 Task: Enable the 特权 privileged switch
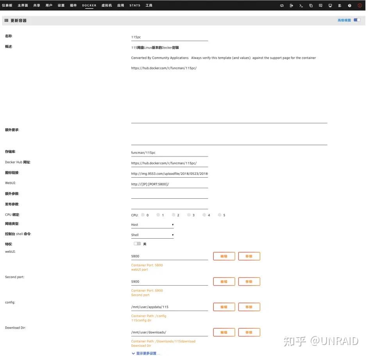click(137, 243)
